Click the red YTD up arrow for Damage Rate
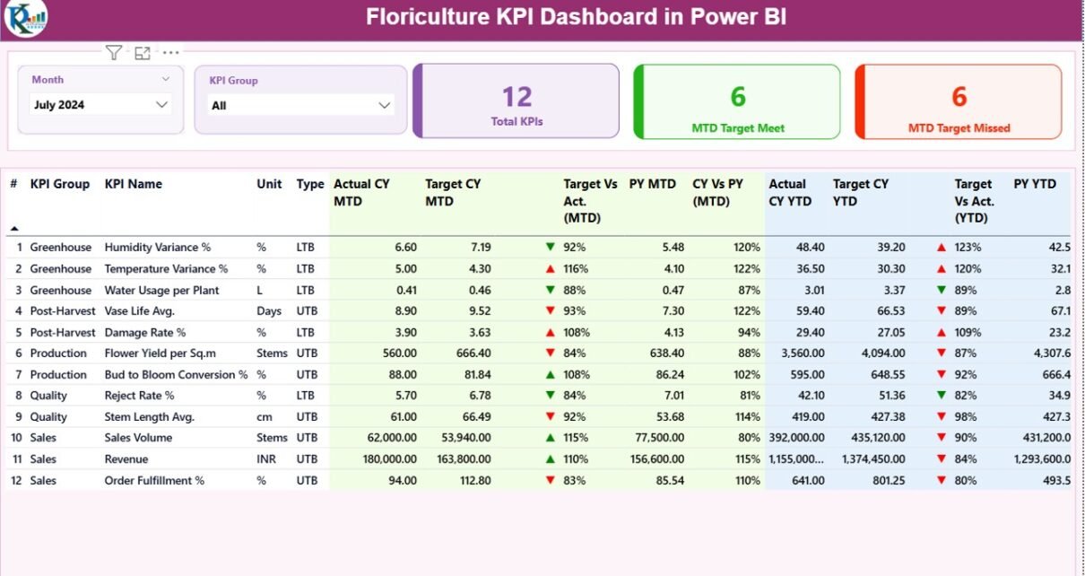 coord(941,332)
